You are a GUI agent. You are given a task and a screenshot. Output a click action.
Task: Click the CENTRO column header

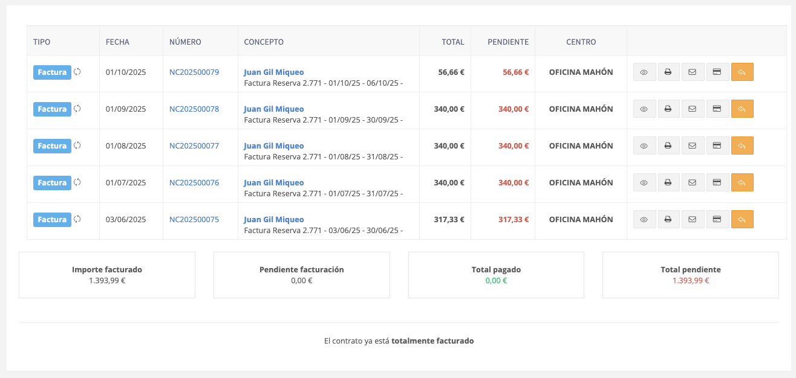pos(581,42)
